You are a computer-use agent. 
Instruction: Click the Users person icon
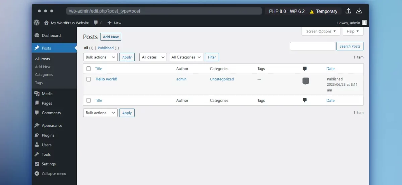pos(37,145)
